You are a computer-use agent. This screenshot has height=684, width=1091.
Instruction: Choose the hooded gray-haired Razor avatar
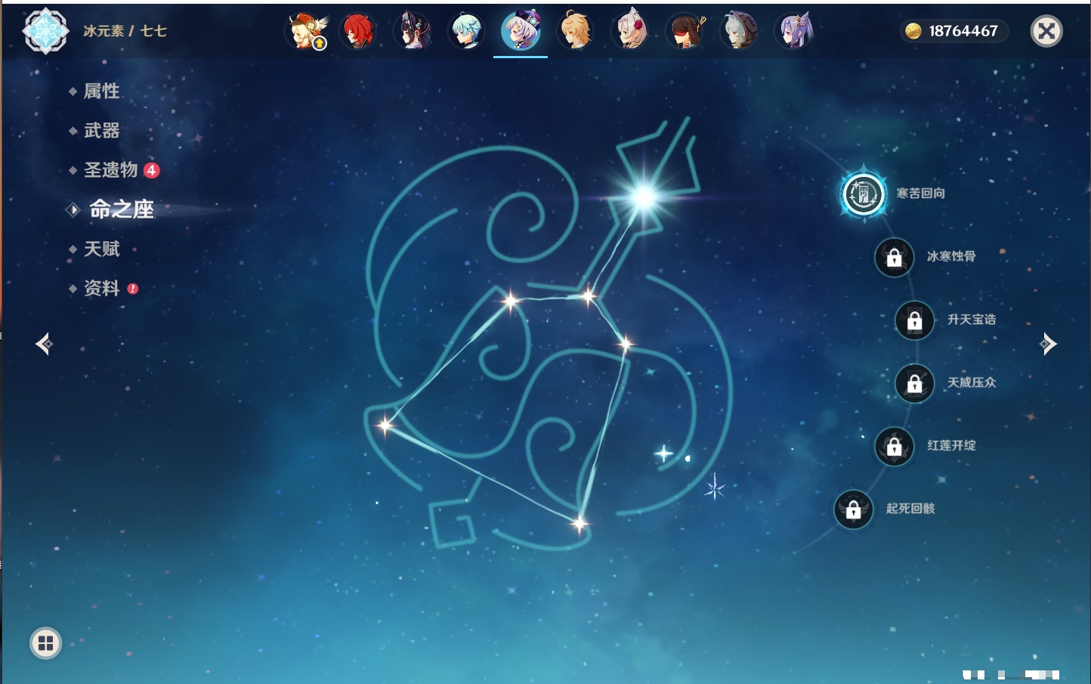[739, 31]
